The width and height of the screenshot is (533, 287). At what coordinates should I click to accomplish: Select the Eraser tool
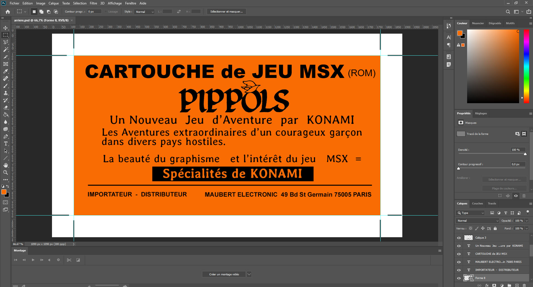[6, 107]
